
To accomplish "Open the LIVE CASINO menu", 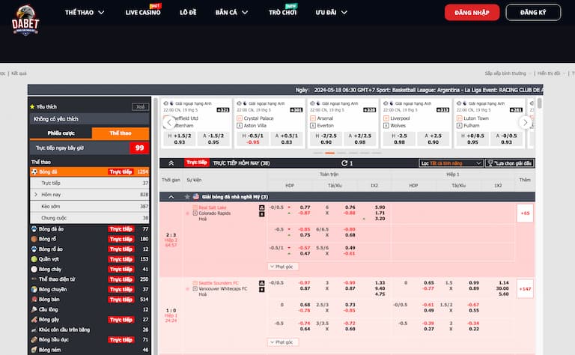I will (x=142, y=13).
